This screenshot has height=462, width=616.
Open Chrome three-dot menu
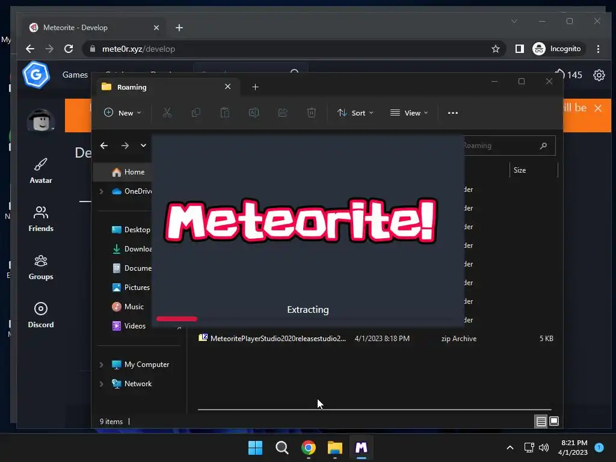click(x=598, y=49)
